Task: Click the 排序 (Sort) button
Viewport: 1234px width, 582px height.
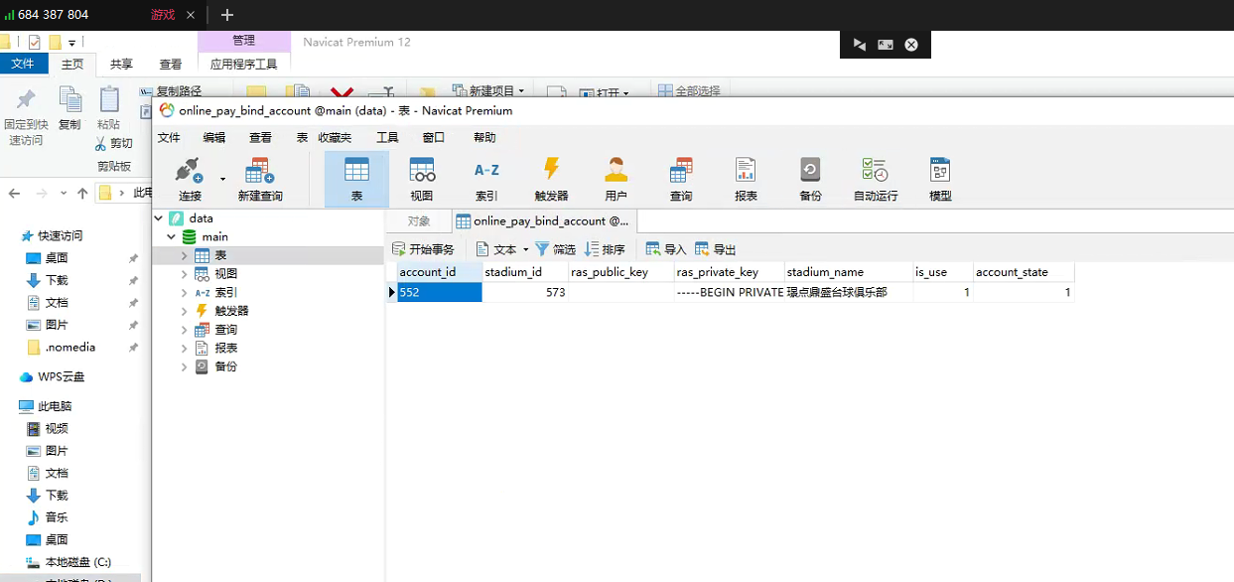Action: (x=605, y=249)
